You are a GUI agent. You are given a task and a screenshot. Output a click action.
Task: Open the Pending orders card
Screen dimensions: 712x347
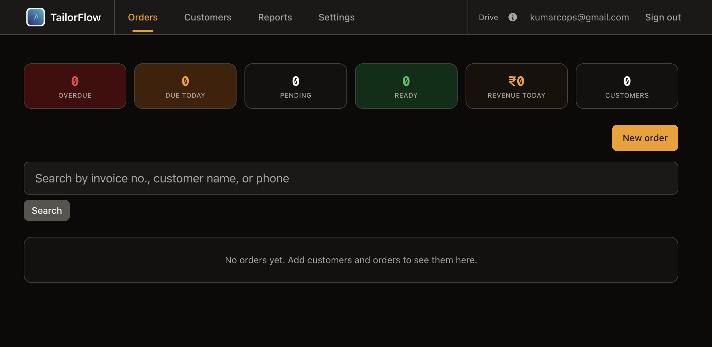[x=296, y=86]
